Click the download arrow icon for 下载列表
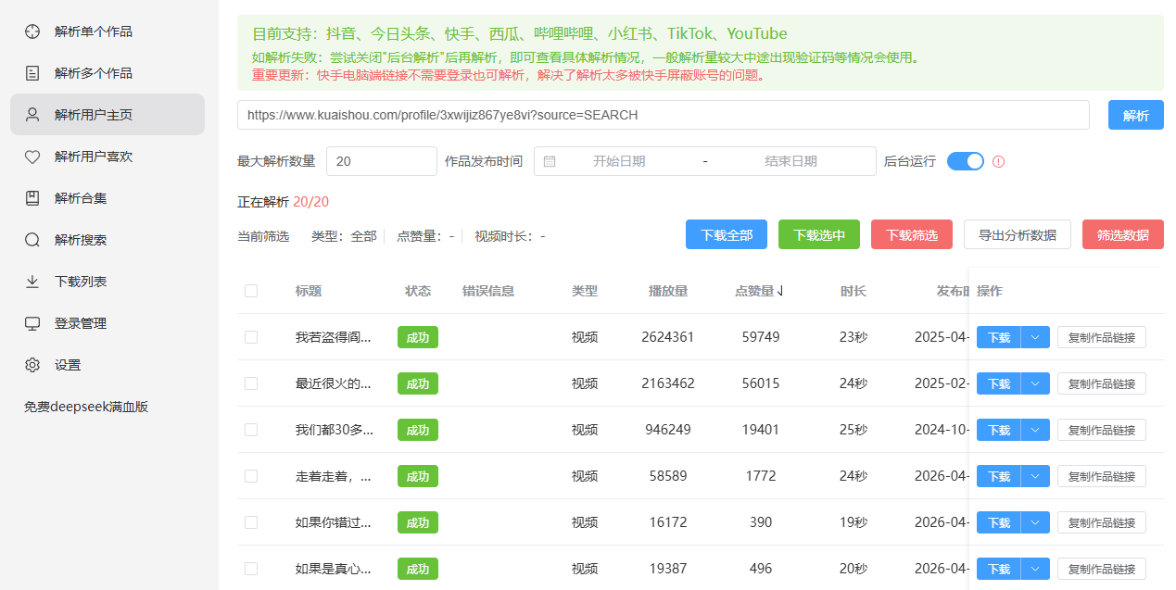This screenshot has width=1176, height=590. point(32,282)
